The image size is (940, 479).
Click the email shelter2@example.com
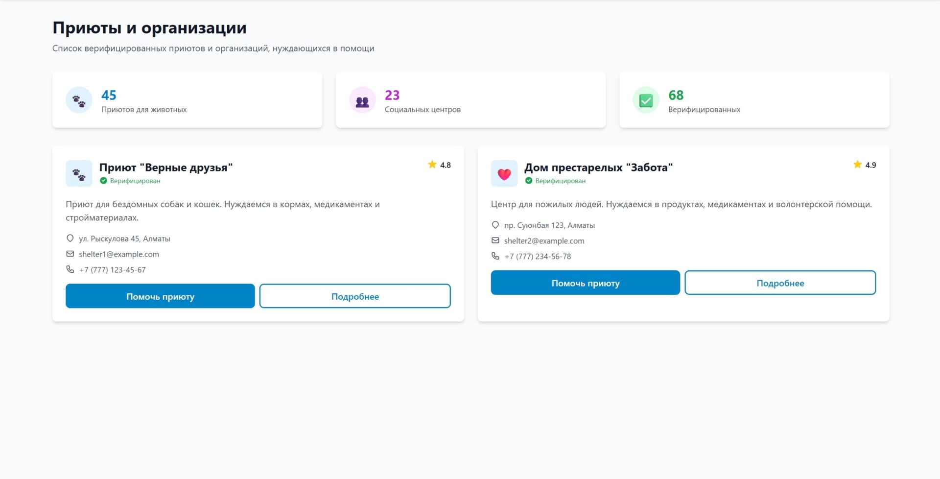544,240
